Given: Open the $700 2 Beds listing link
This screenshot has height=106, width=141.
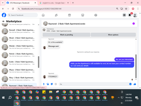Looking at the screenshot, I should [59, 31].
